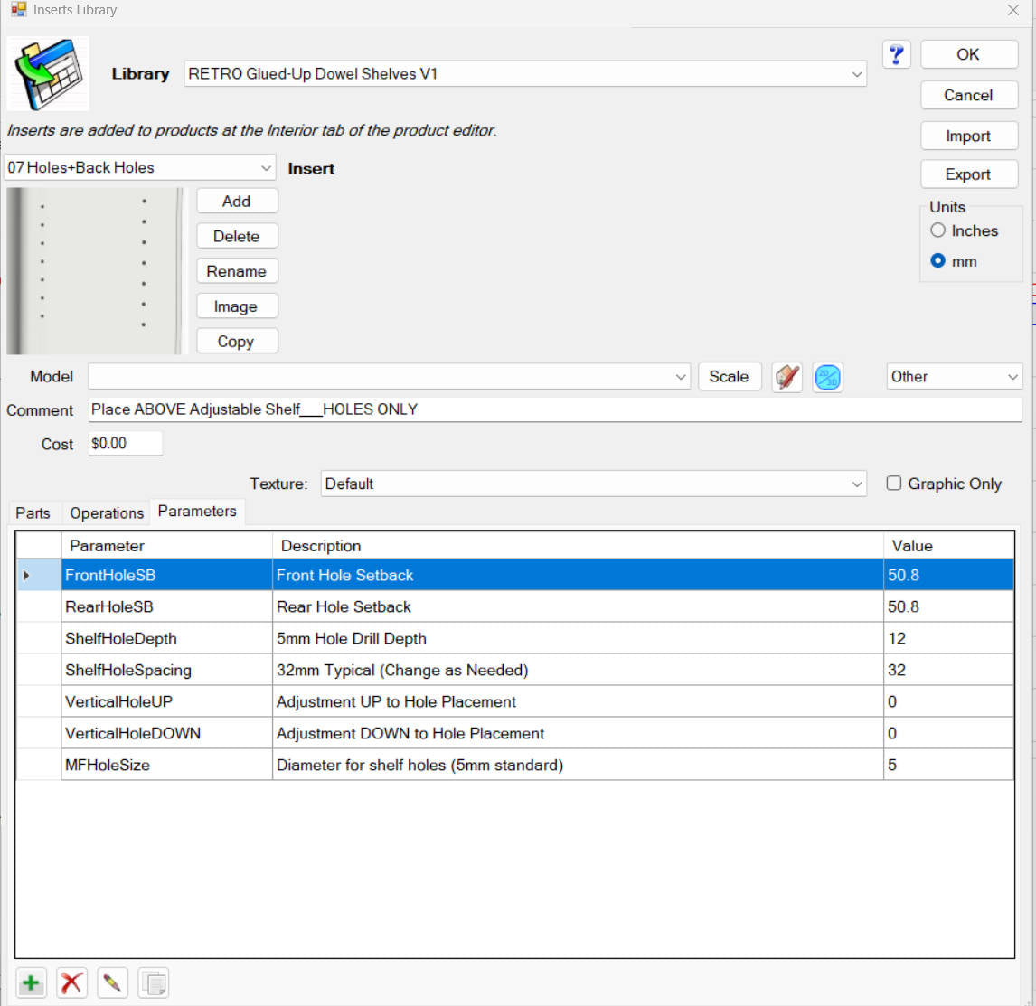
Task: Click the green plus add parameter icon
Action: click(31, 982)
